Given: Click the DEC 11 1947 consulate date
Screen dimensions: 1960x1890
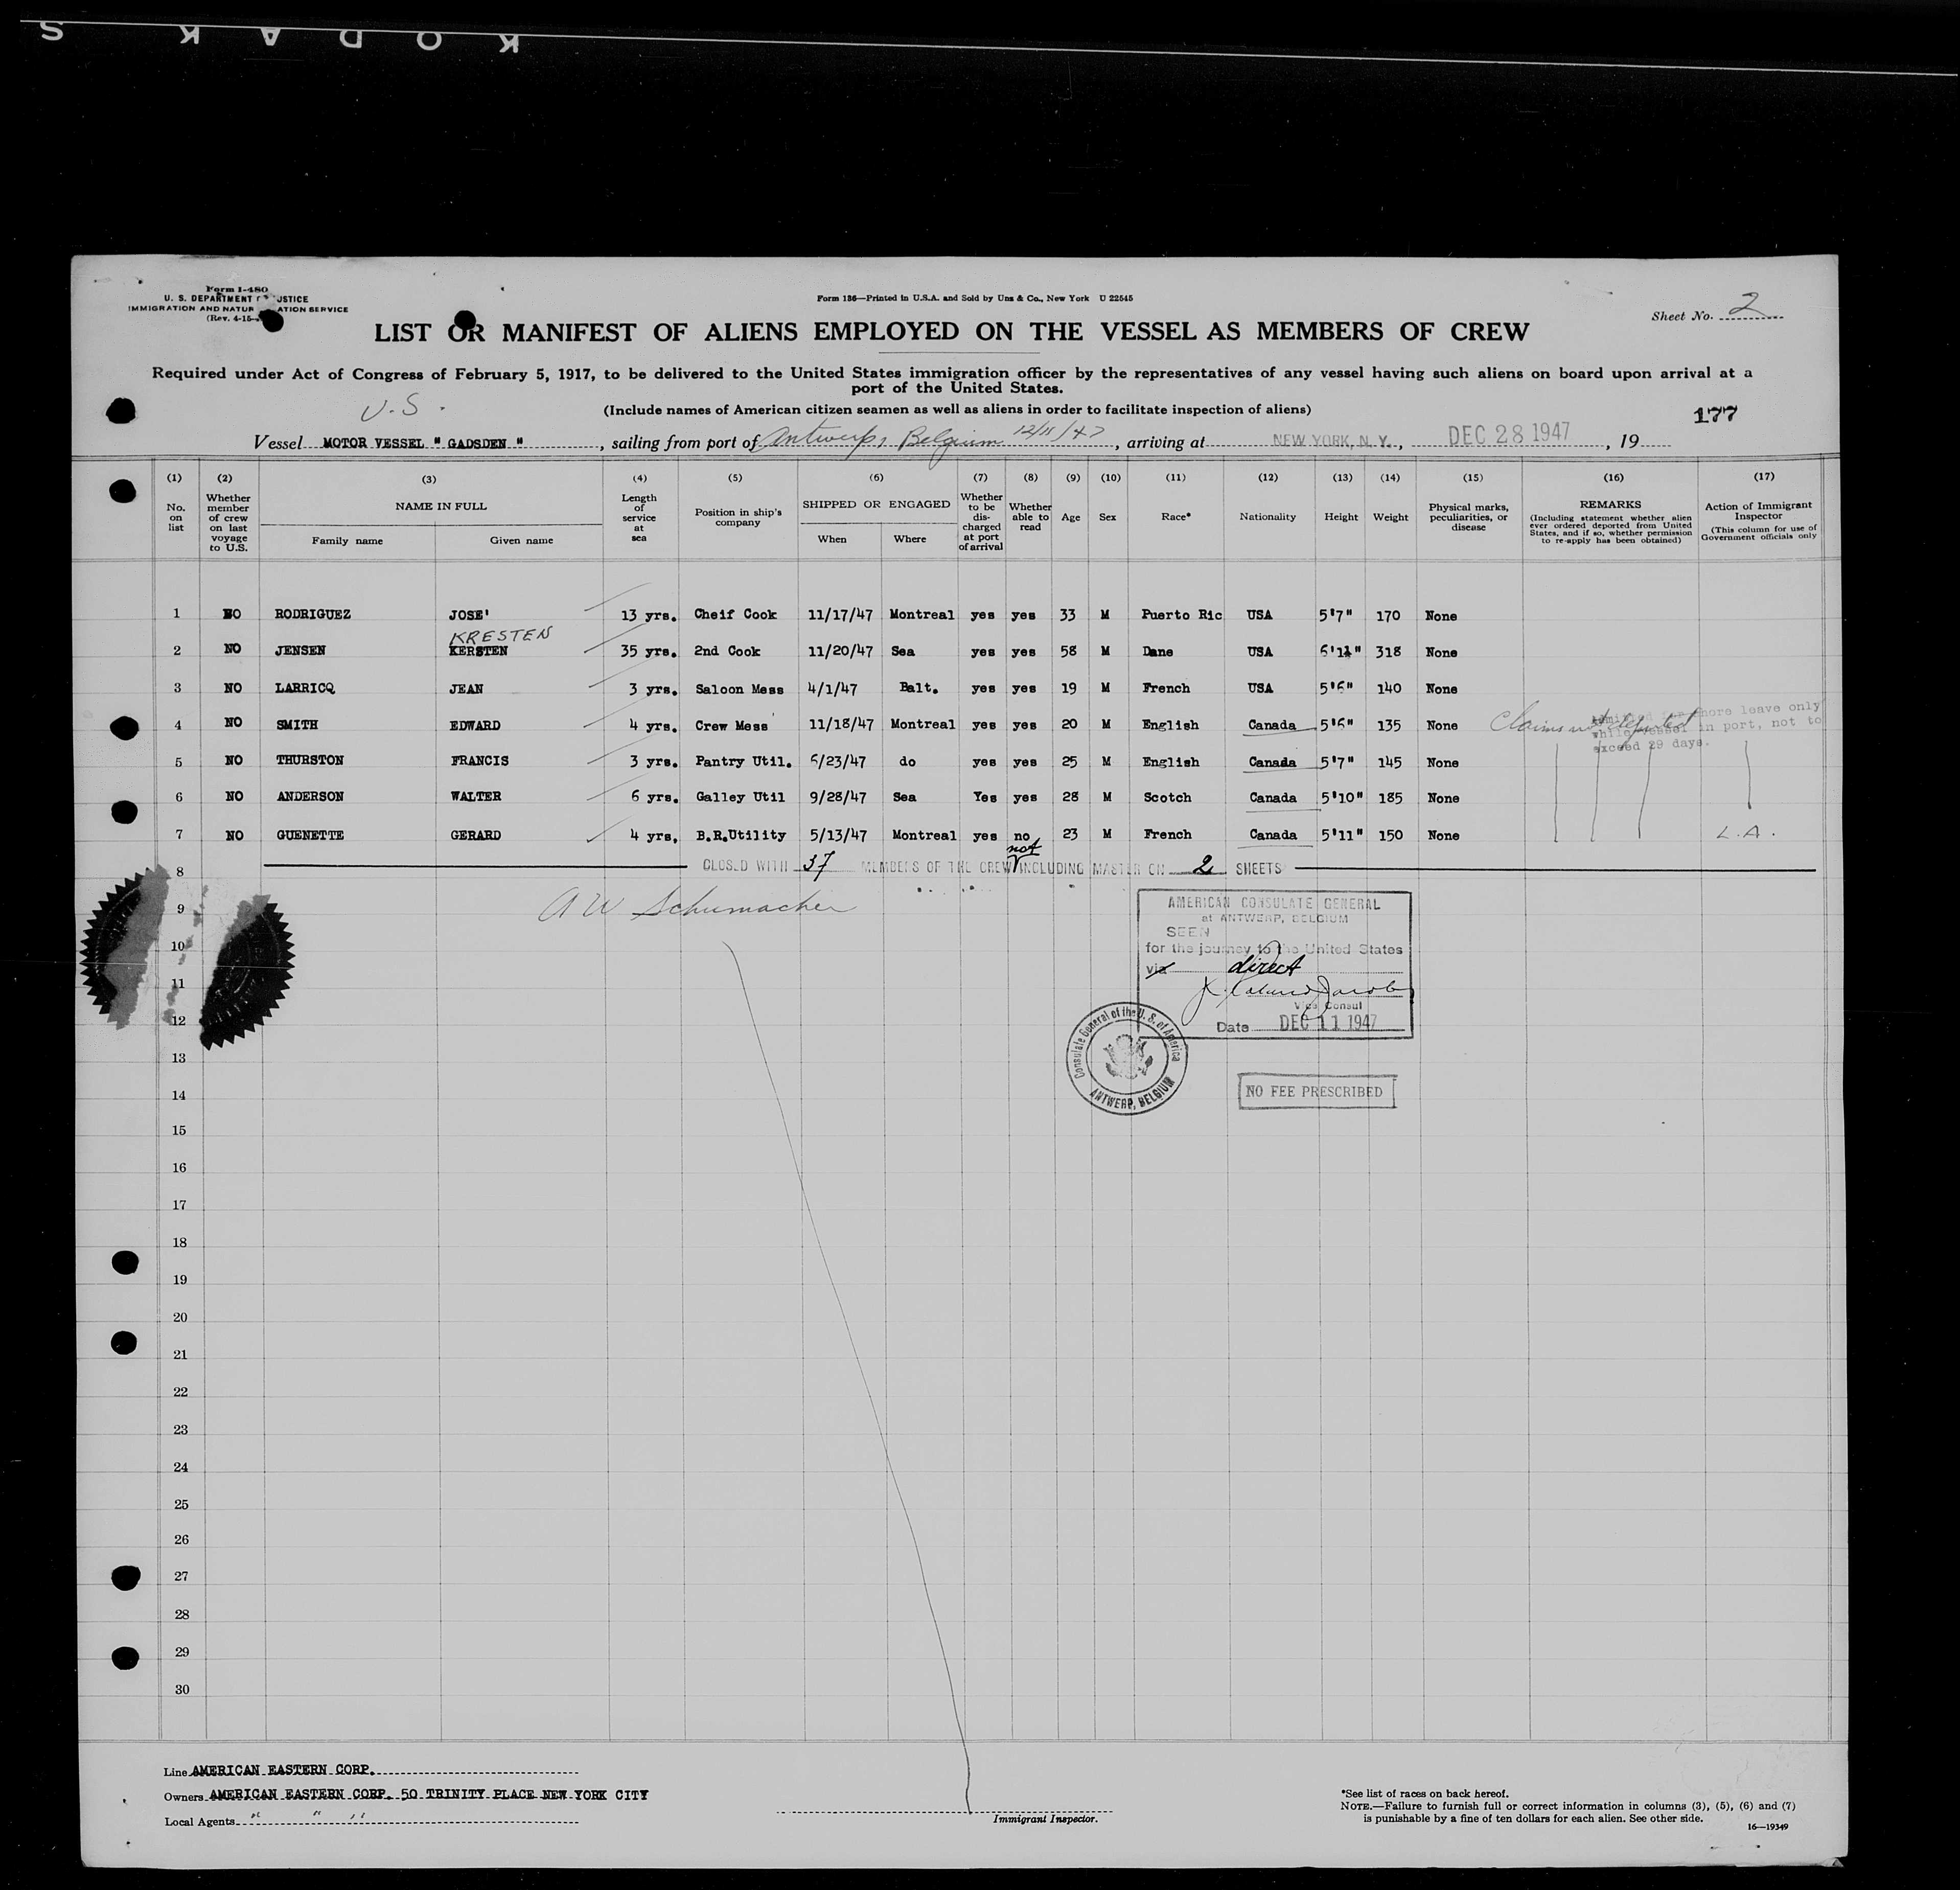Looking at the screenshot, I should click(x=1330, y=1023).
